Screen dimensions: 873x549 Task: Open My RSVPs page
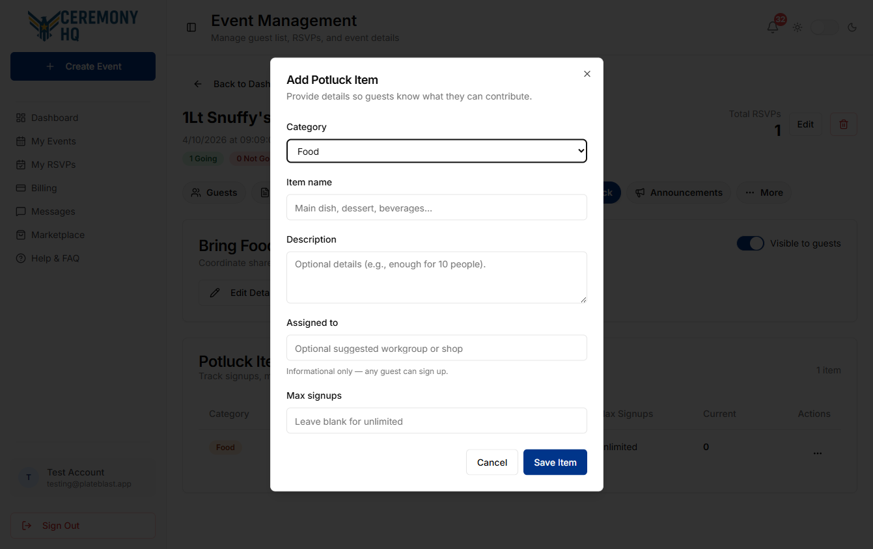click(x=83, y=165)
